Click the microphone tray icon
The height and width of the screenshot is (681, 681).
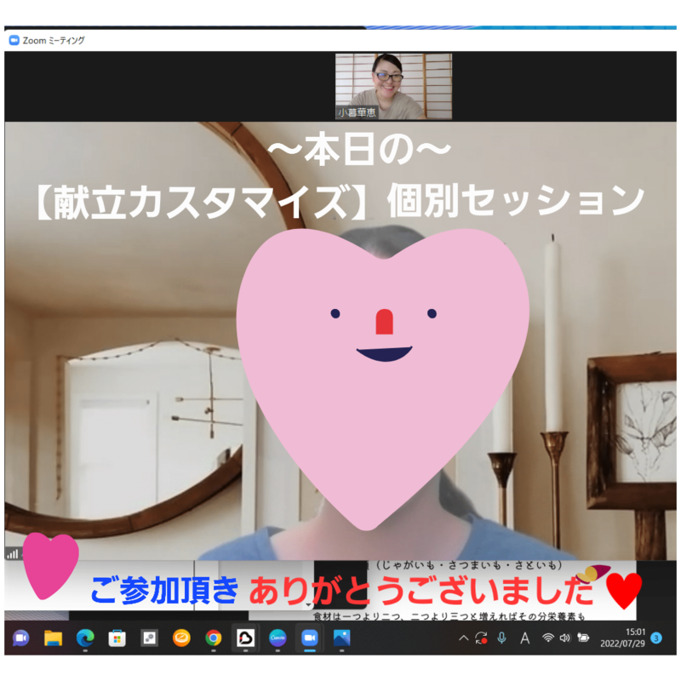coord(501,638)
